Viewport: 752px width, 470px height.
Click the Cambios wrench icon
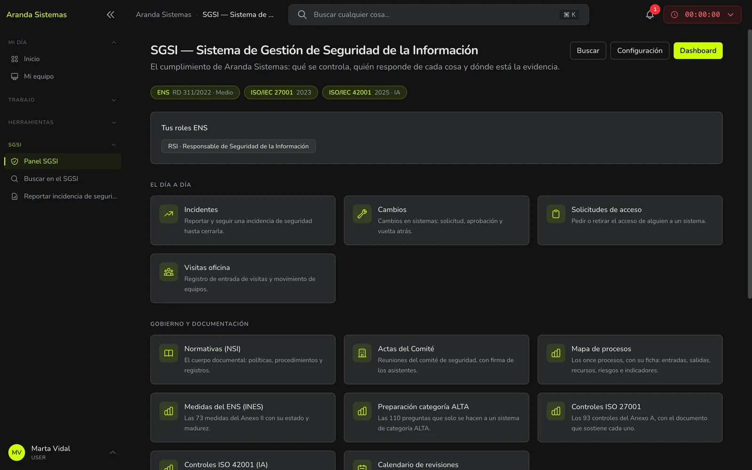pyautogui.click(x=362, y=214)
